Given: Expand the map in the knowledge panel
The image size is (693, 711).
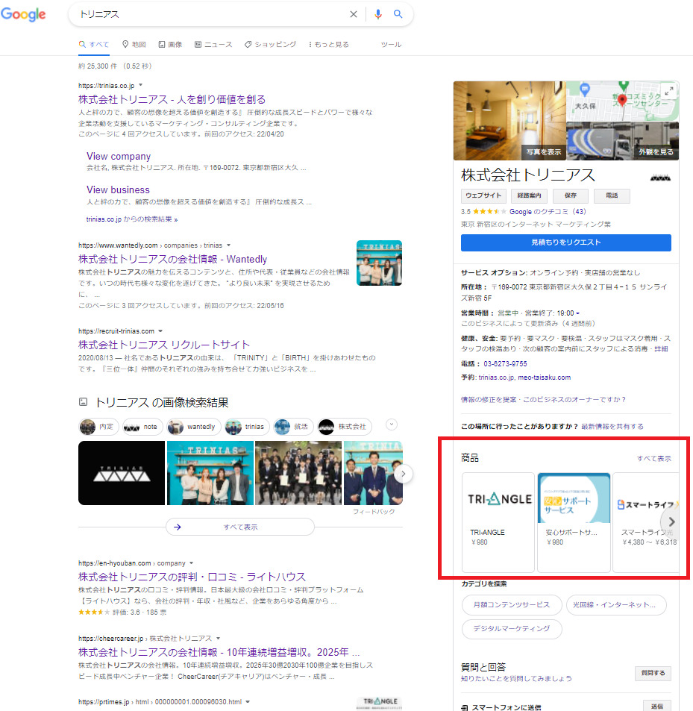Looking at the screenshot, I should pyautogui.click(x=669, y=91).
